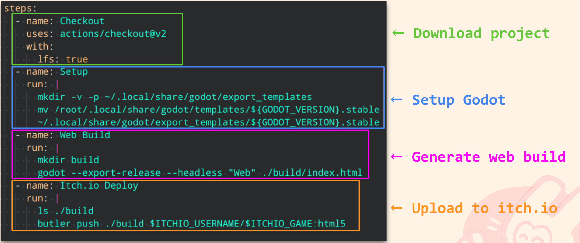Click the 'mkdir build' command
The height and width of the screenshot is (243, 580).
pos(68,160)
